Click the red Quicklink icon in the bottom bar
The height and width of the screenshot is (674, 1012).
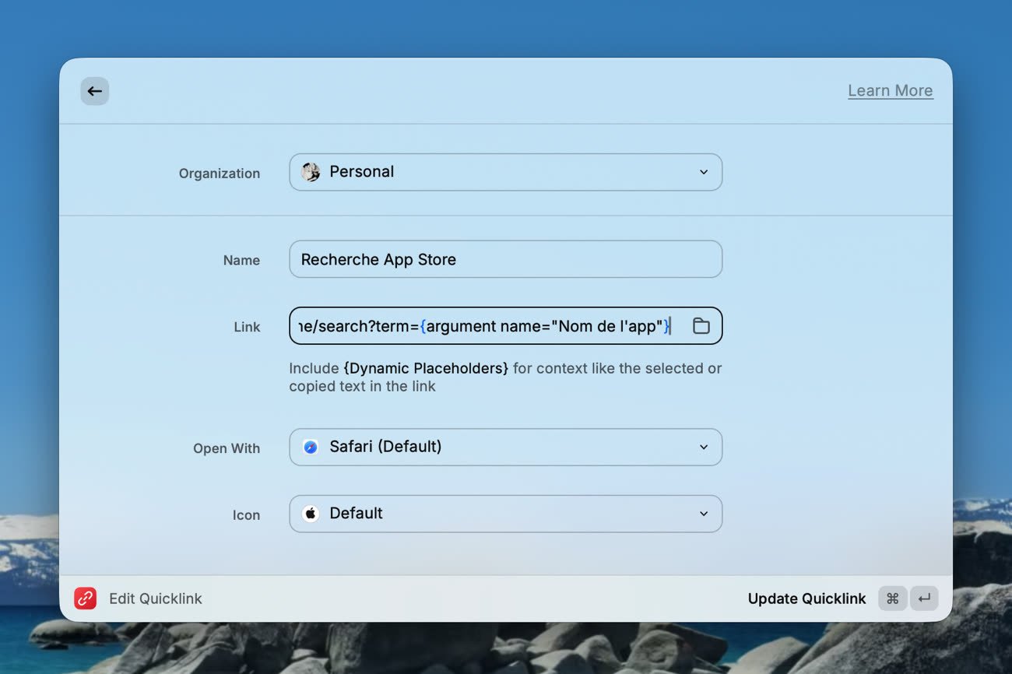coord(85,599)
